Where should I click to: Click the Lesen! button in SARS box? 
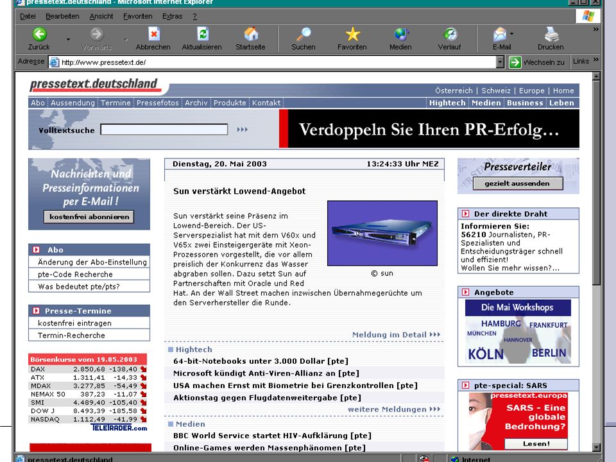[536, 443]
